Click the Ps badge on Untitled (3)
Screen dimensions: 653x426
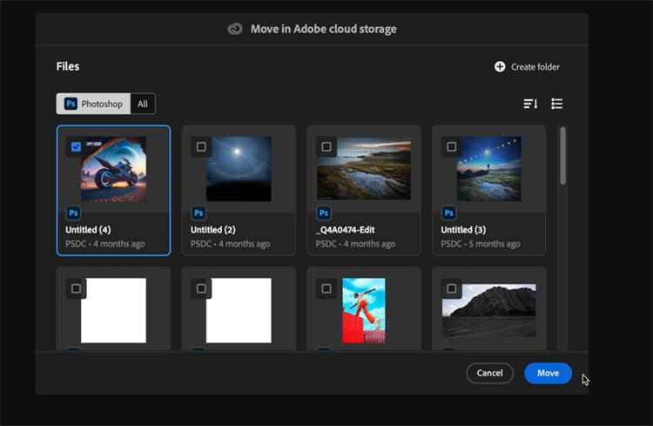tap(448, 213)
